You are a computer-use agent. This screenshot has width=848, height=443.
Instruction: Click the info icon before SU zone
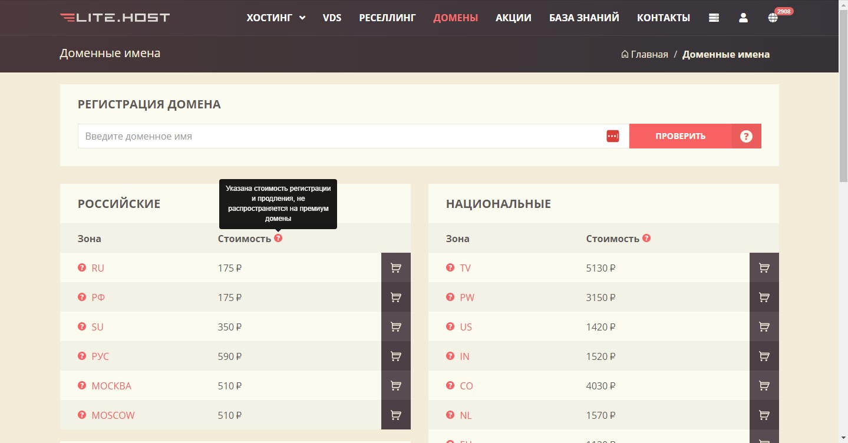[82, 326]
